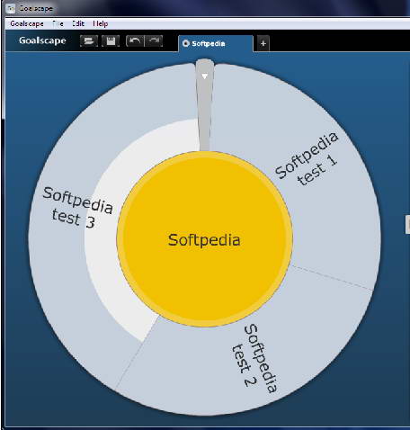This screenshot has height=430, width=410.
Task: Select the central Softpedia goal circle
Action: coord(204,239)
